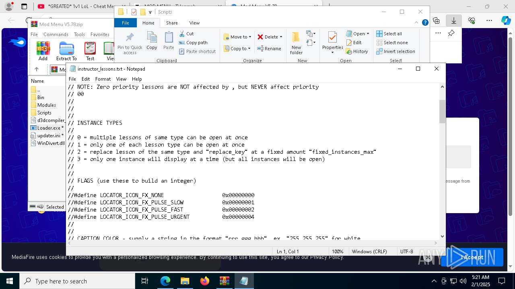The image size is (515, 289).
Task: Click I Accept cookie button
Action: point(472,257)
